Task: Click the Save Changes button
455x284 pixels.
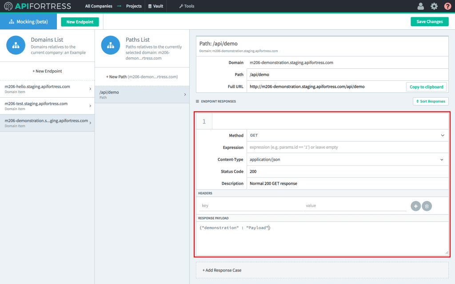Action: click(429, 22)
